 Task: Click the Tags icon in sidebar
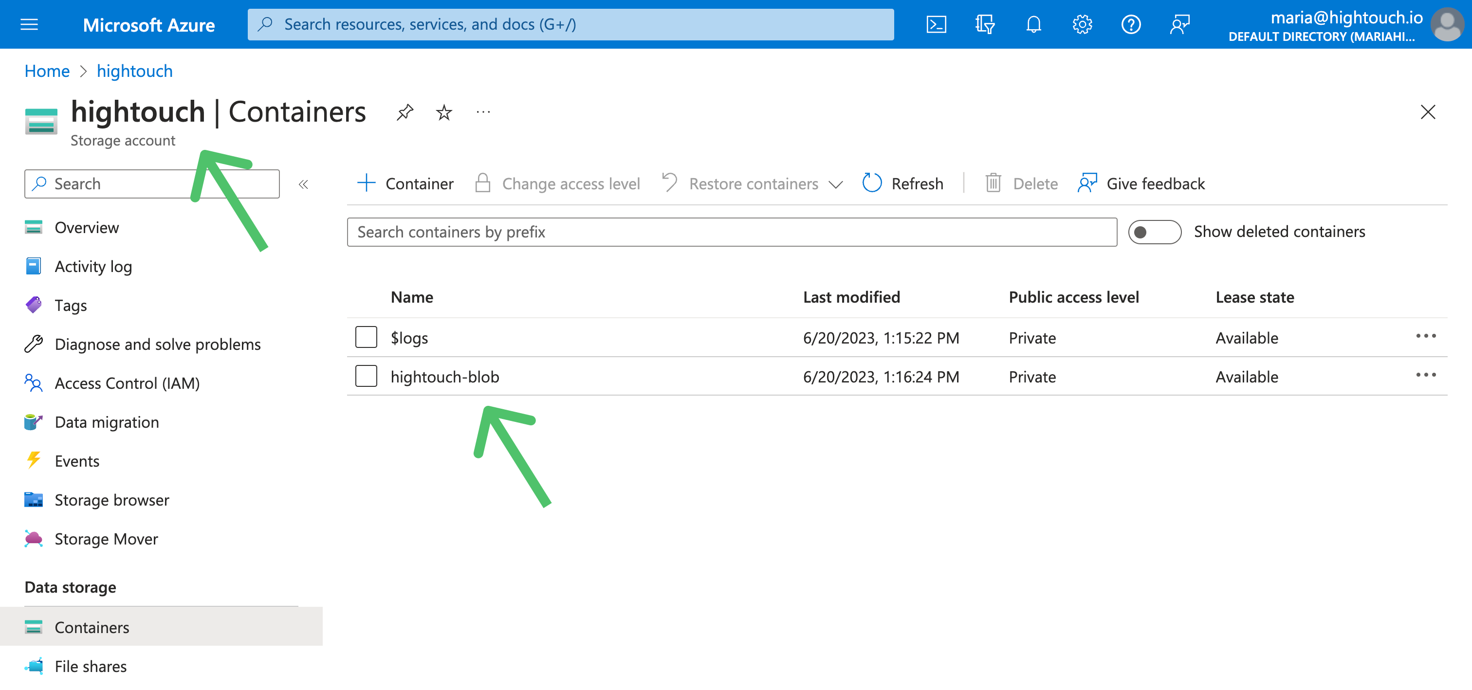[x=33, y=305]
